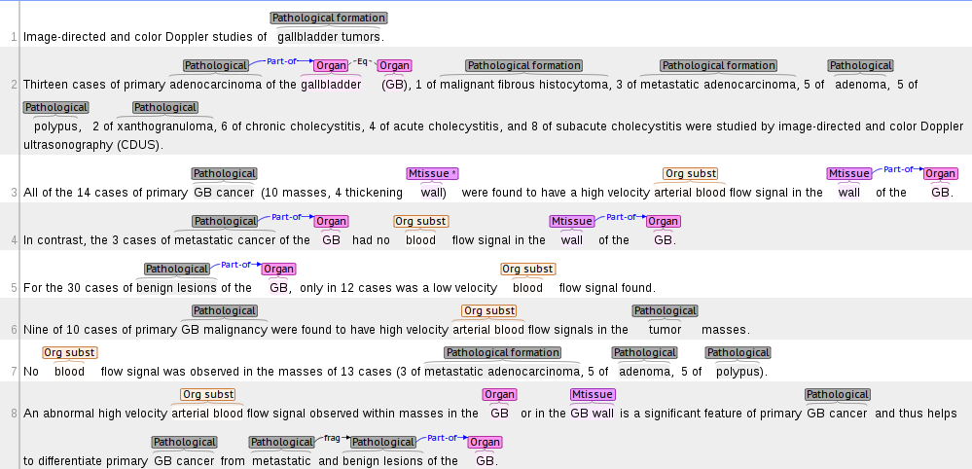
Task: Click the Pathological label over 'GB cancer' in sentence 3
Action: 225,174
